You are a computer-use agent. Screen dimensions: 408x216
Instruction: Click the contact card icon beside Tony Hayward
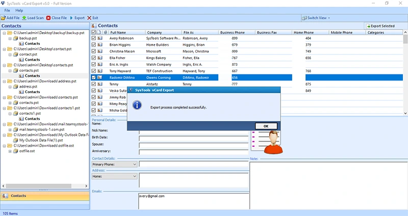[x=100, y=71]
